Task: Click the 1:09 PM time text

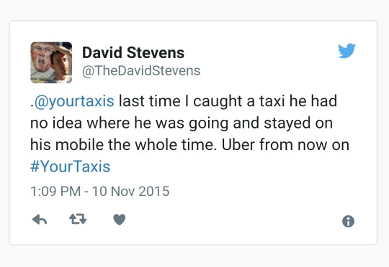Action: 55,192
